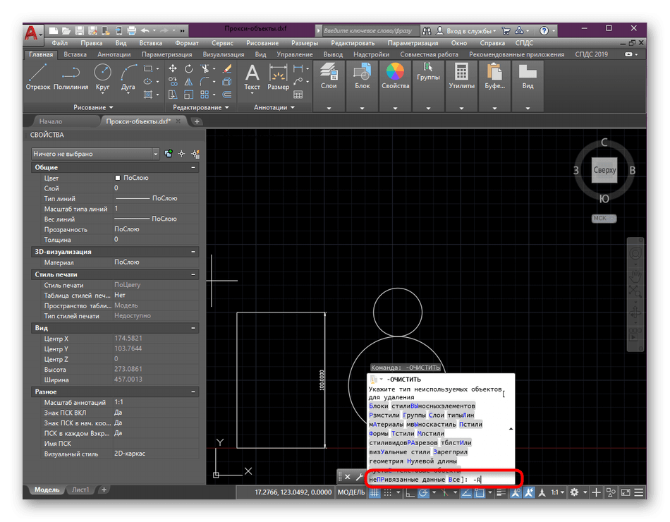This screenshot has height=522, width=670.
Task: Select the Отрезок line tool
Action: coord(38,76)
